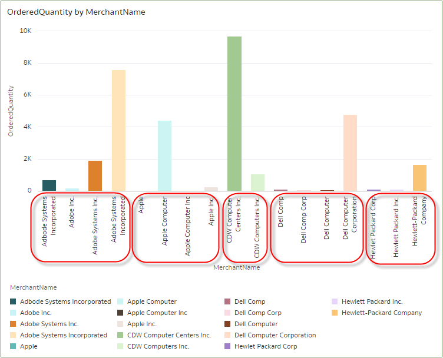Click the OrderedQuantity vertical axis title

coord(11,111)
